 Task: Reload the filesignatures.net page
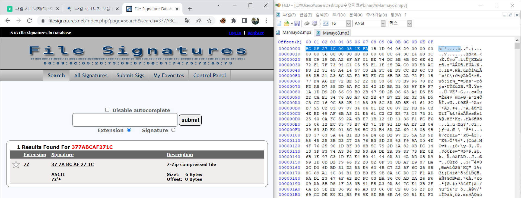coord(30,21)
